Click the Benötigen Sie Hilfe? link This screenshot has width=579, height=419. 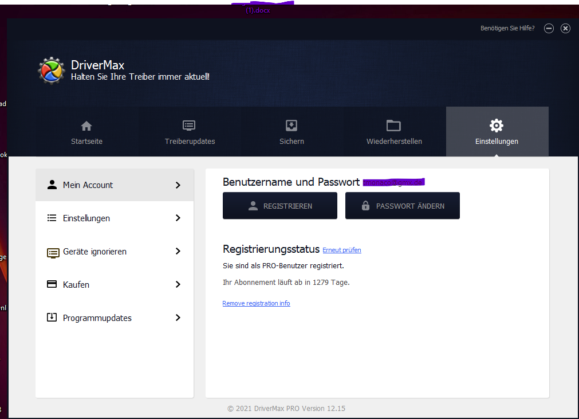pos(507,28)
